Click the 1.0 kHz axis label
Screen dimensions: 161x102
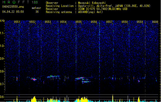pyautogui.click(x=2, y=46)
